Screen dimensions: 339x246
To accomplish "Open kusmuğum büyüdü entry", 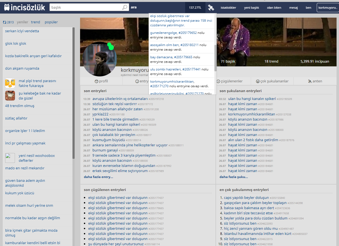I will (109, 140).
